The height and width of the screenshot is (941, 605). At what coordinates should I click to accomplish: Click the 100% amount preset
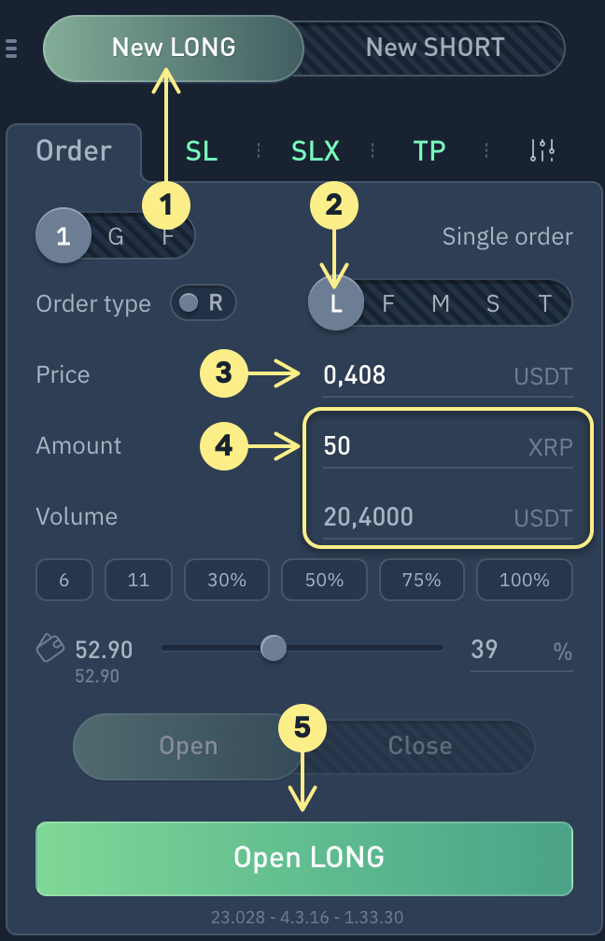coord(525,580)
